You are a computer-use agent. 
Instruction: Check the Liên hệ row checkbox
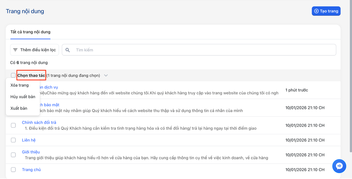click(13, 140)
